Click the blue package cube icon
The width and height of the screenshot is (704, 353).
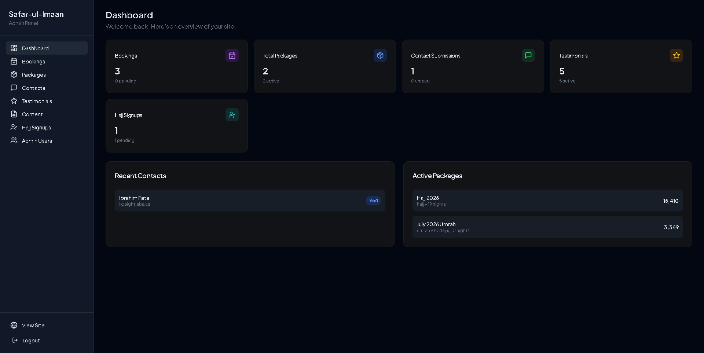click(380, 55)
